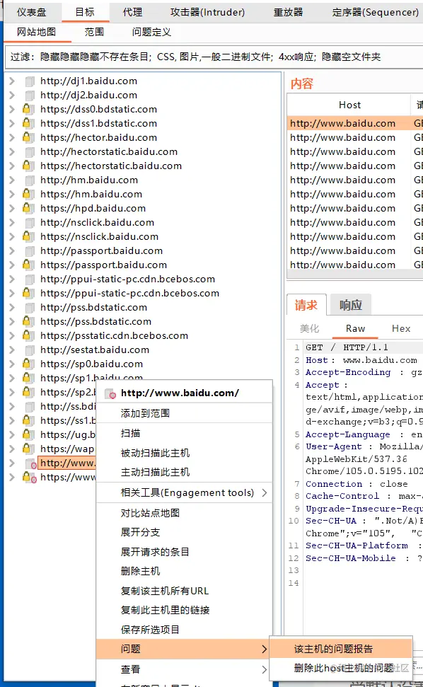Viewport: 423px width, 687px height.
Task: Open the 查看 submenu arrow
Action: coord(264,669)
